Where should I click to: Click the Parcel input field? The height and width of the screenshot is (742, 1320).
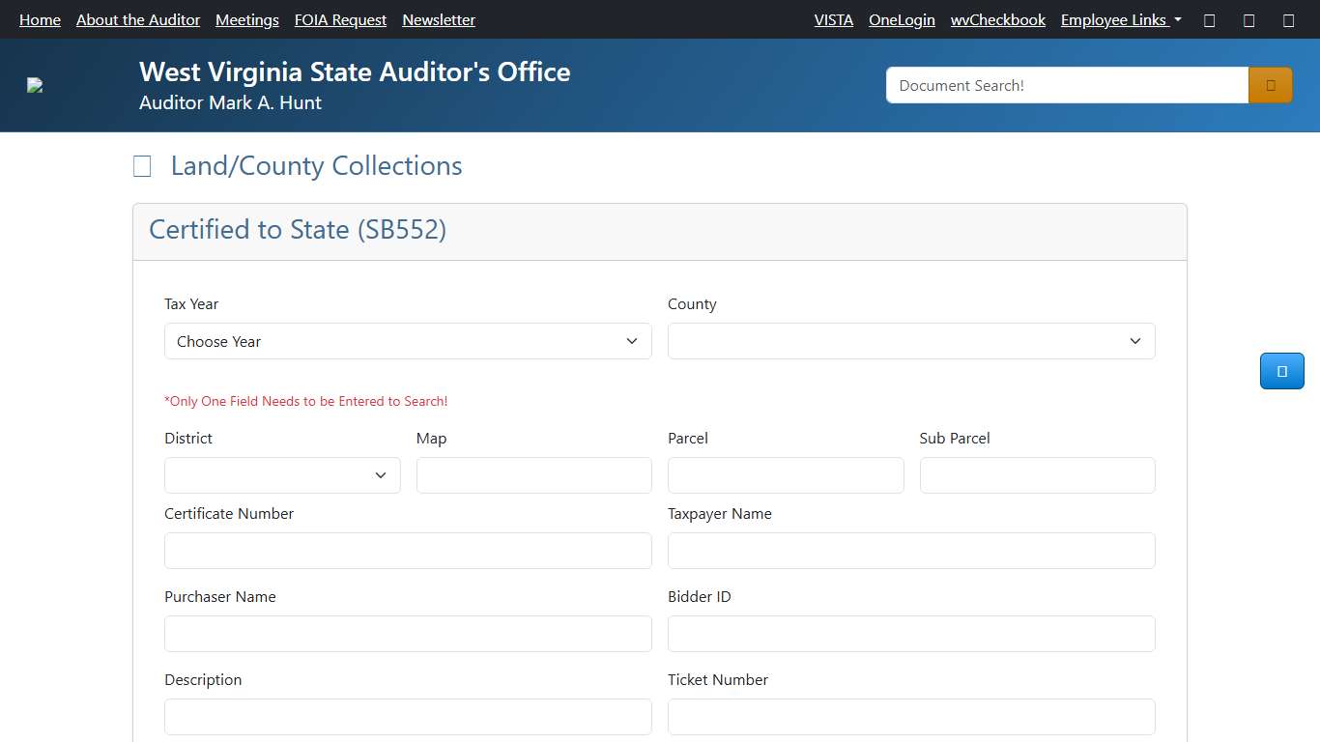coord(785,474)
